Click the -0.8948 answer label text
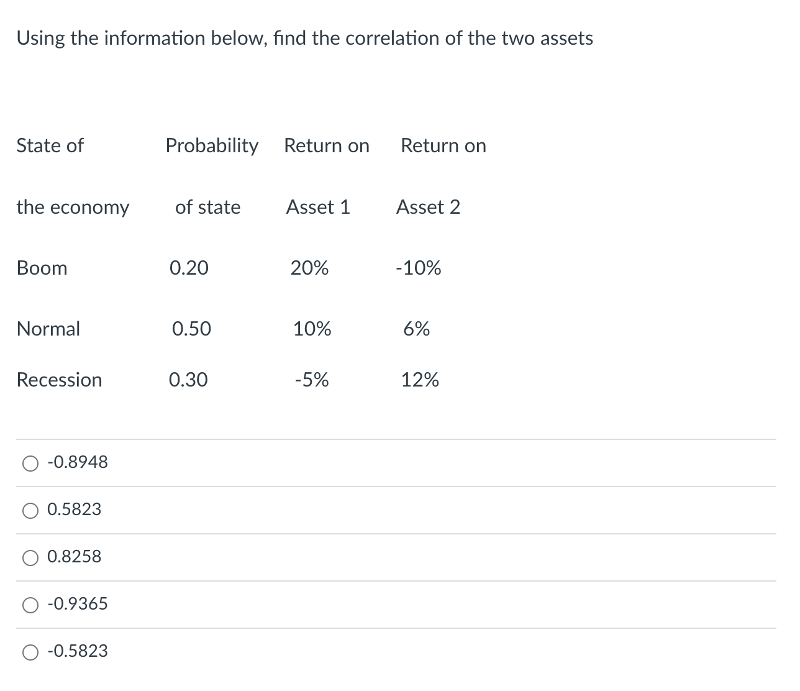This screenshot has height=691, width=800. [78, 462]
